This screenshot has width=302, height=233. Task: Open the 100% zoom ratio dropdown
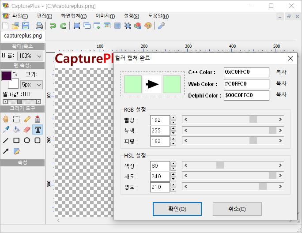[x=30, y=56]
